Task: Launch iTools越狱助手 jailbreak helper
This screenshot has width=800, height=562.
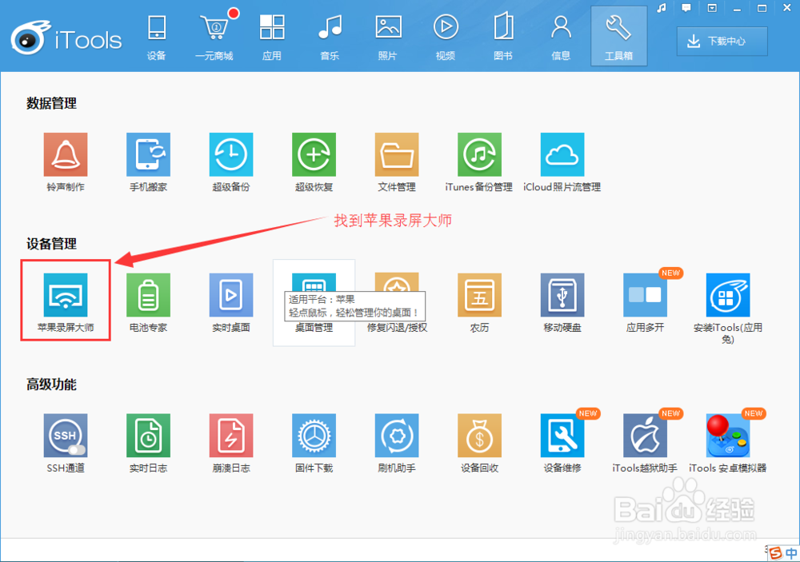Action: coord(645,435)
